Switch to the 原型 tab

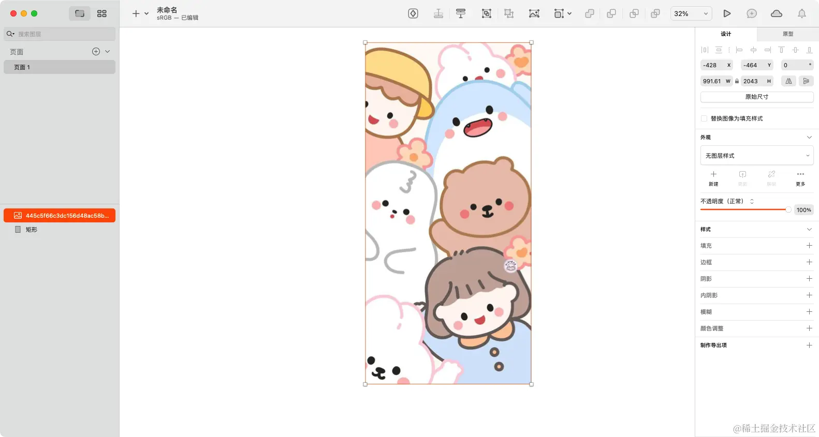coord(788,34)
